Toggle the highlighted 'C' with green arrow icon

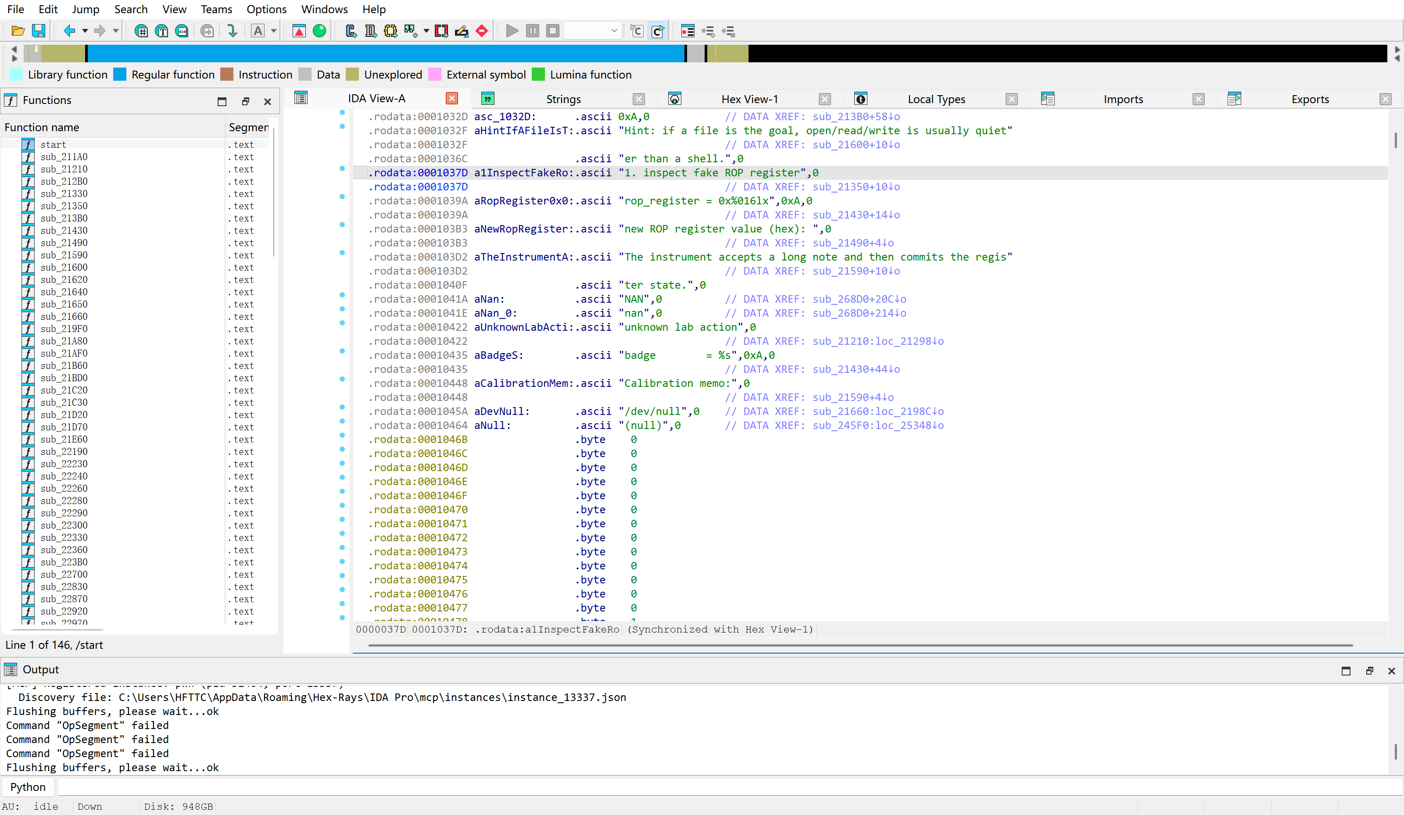657,31
